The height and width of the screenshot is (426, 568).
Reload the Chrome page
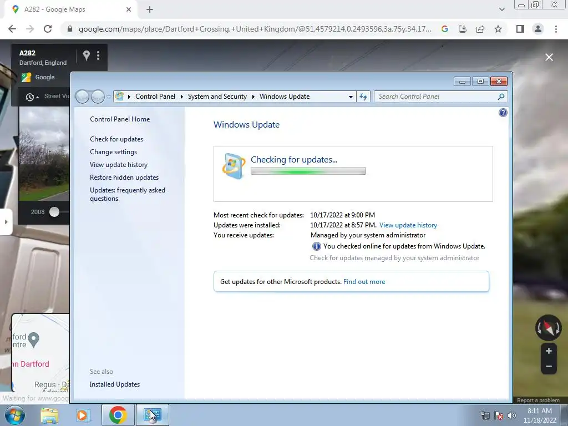coord(48,29)
